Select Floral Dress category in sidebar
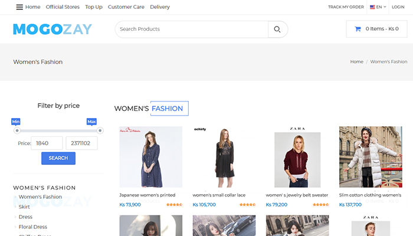Image resolution: width=413 pixels, height=236 pixels. pyautogui.click(x=33, y=227)
